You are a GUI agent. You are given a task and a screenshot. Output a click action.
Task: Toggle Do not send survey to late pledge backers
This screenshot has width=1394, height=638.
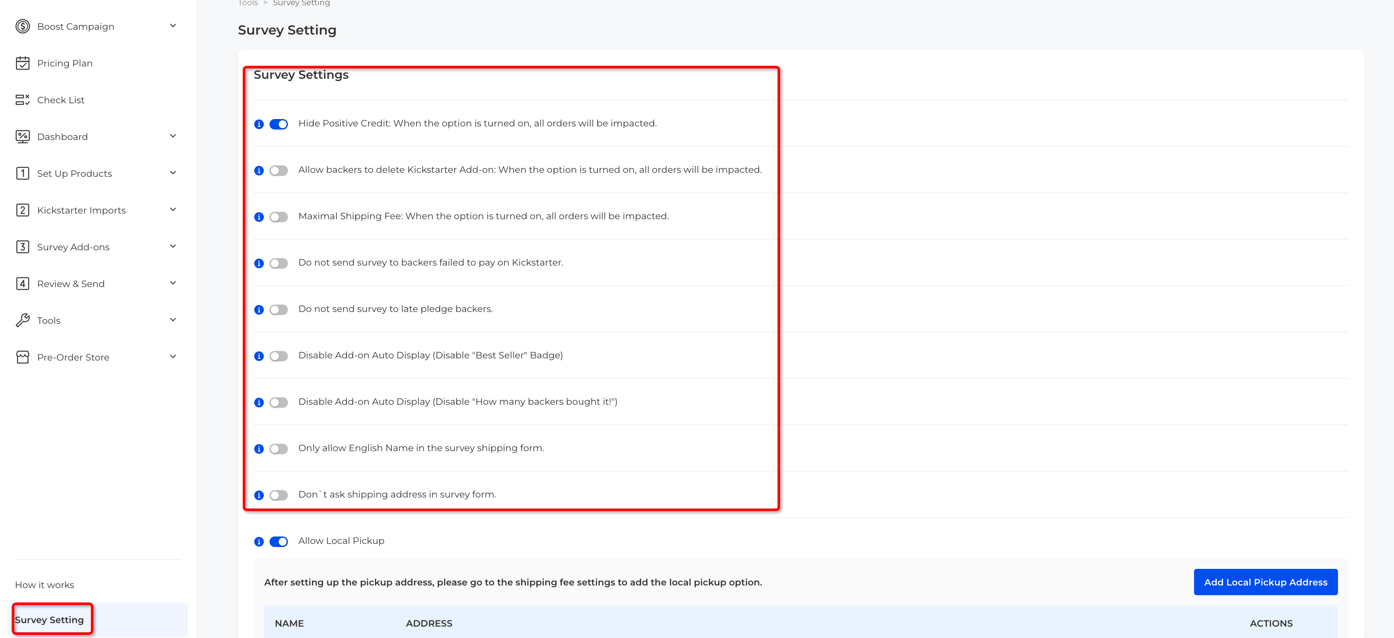[279, 309]
